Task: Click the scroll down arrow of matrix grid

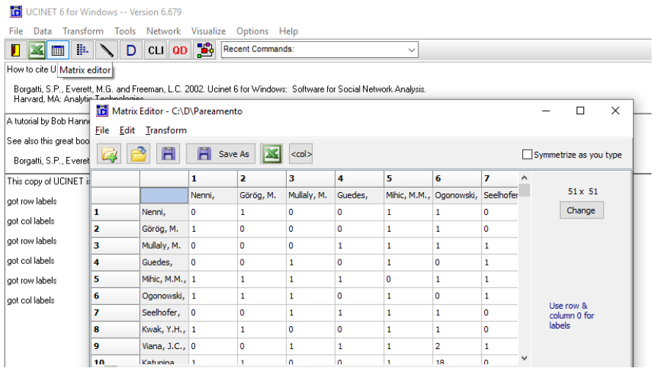Action: coord(524,358)
